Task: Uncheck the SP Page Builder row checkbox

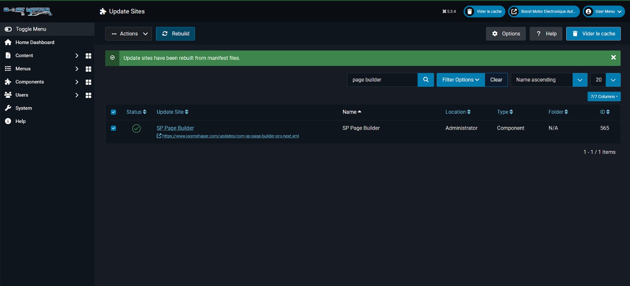Action: pyautogui.click(x=113, y=128)
